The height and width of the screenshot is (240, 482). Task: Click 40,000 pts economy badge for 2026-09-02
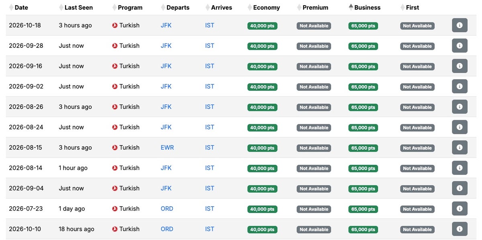[x=262, y=87]
